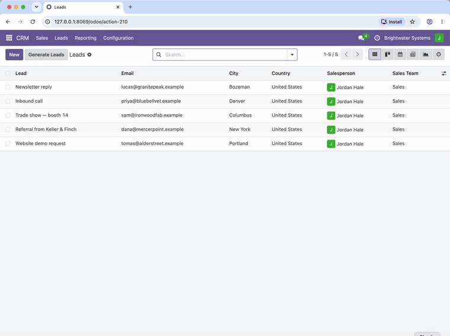
Task: Check the Newsletter reply lead checkbox
Action: click(x=8, y=87)
